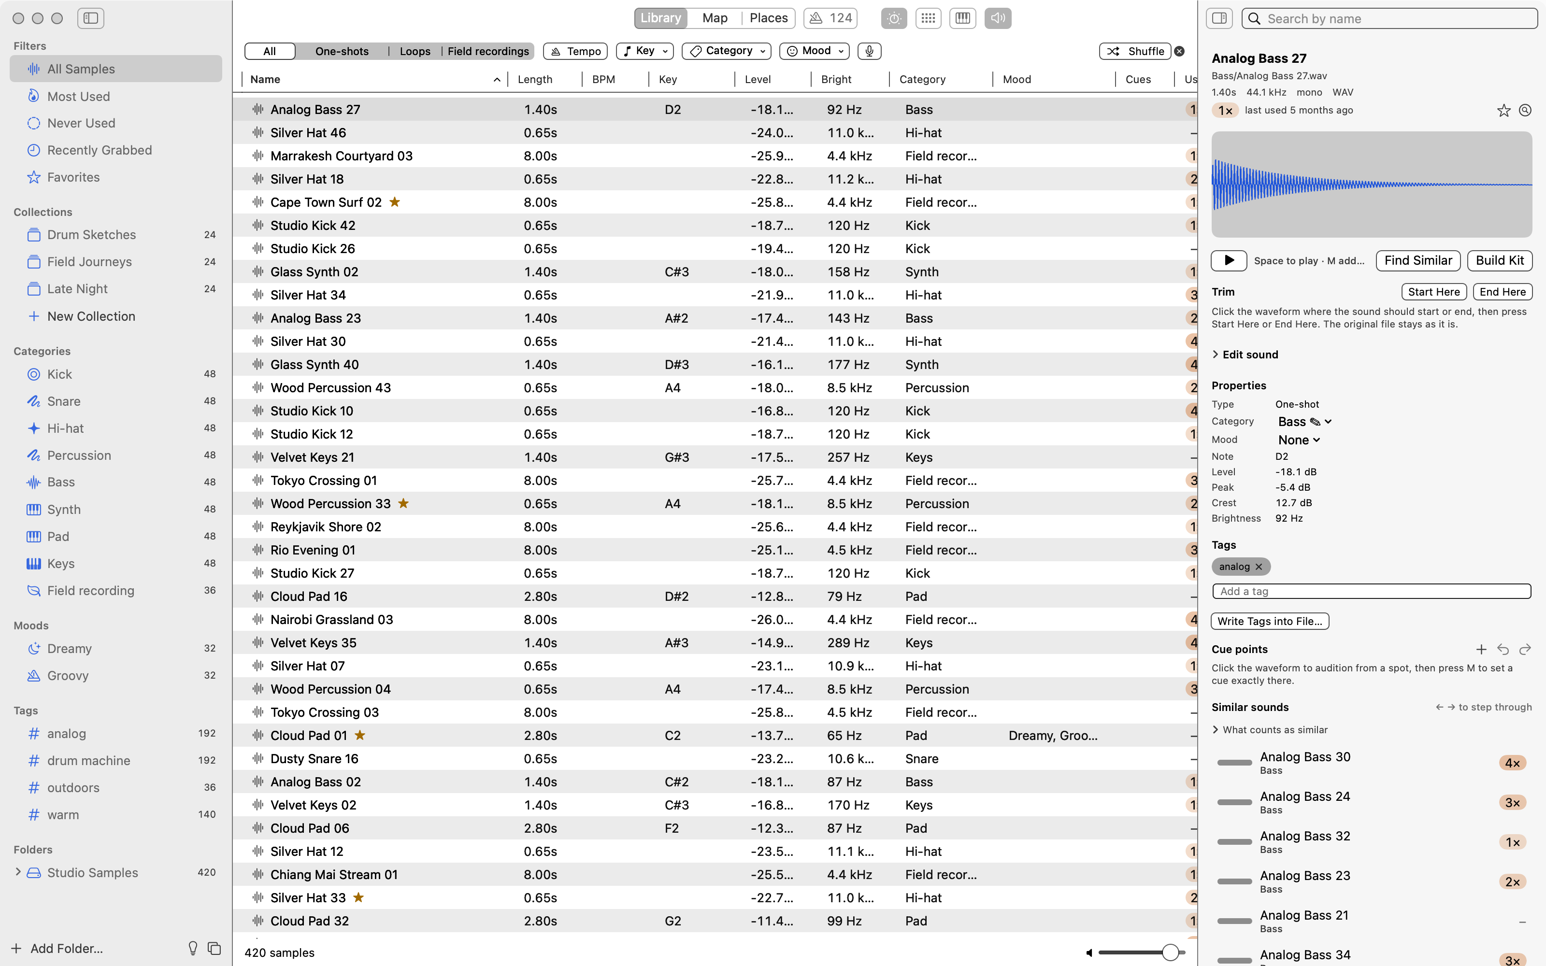This screenshot has width=1546, height=966.
Task: Click the waveform preview of Analog Bass 27
Action: [1372, 185]
